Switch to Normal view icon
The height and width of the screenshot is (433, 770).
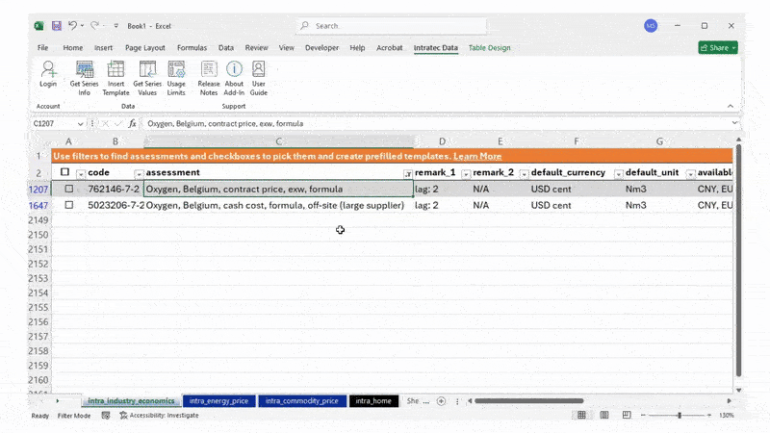coord(581,416)
